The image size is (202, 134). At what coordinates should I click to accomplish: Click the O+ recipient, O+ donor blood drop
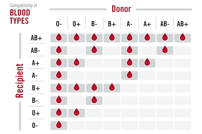click(x=76, y=112)
